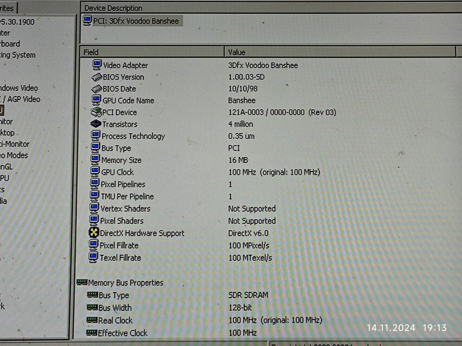Viewport: 462px width, 346px height.
Task: Select the 1.00.03-SD BIOS version value
Action: click(x=246, y=77)
